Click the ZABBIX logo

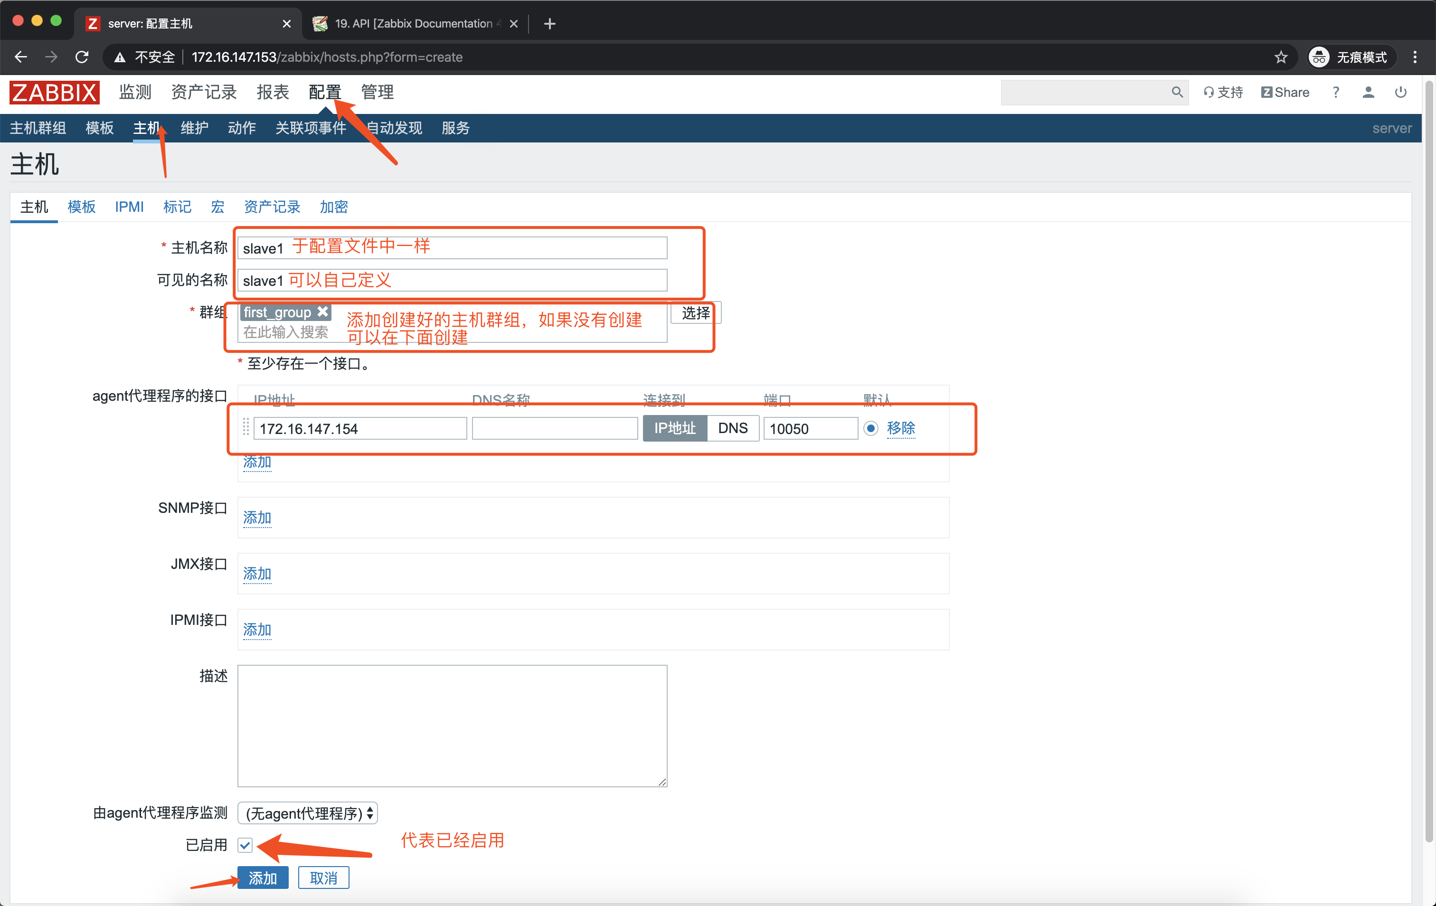pyautogui.click(x=54, y=93)
